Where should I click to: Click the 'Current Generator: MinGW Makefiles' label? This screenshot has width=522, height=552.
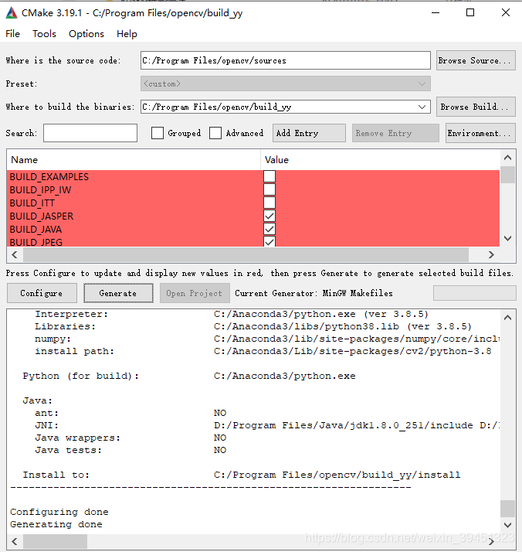[x=314, y=293]
